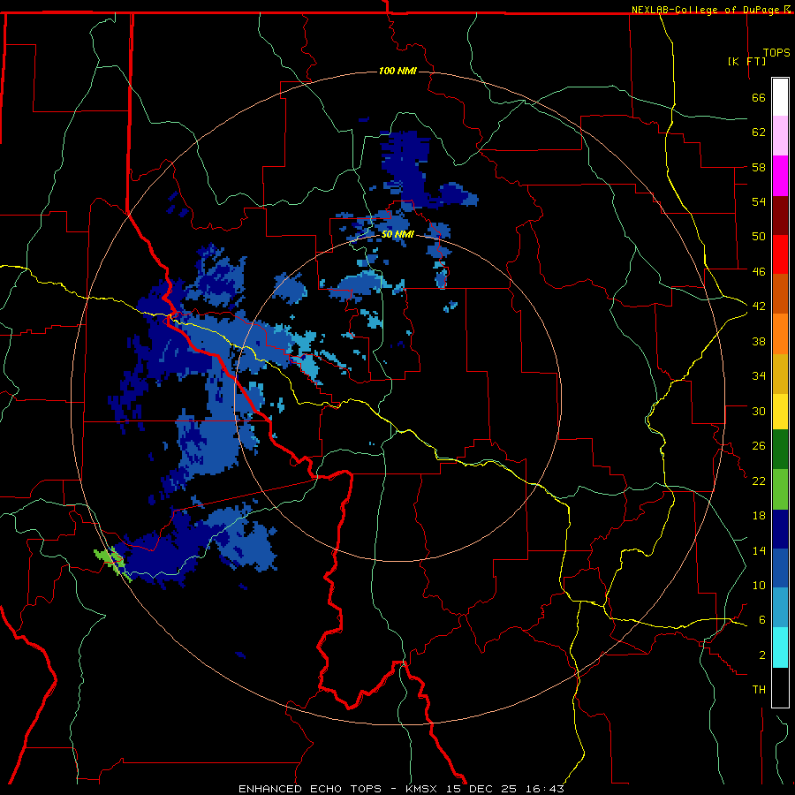The image size is (795, 795).
Task: Click the 22 legend value
Action: (x=759, y=481)
